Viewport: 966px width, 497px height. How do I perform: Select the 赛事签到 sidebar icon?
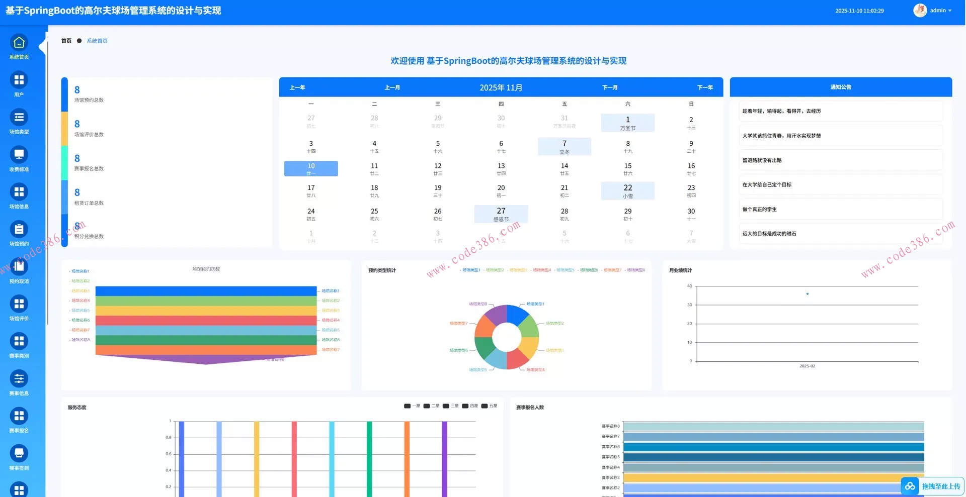click(x=19, y=453)
